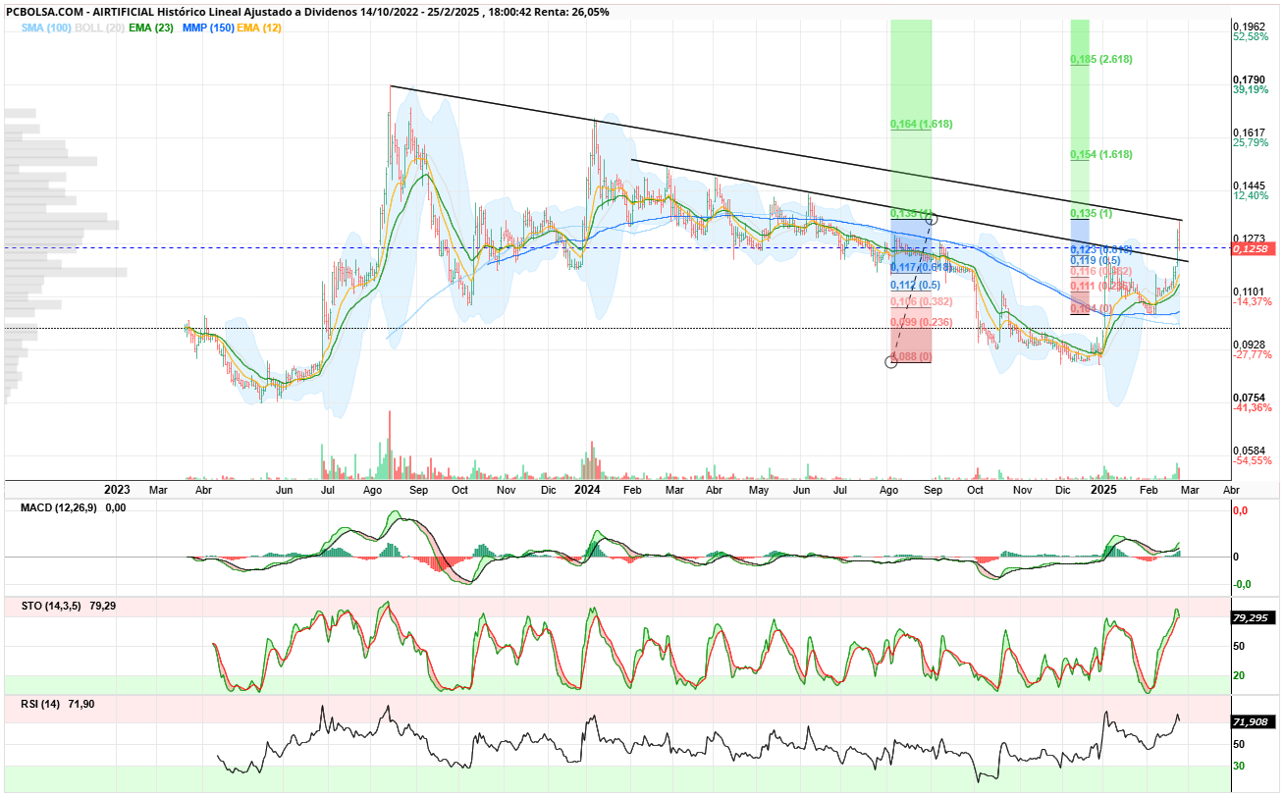Viewport: 1284px width, 797px height.
Task: Click the 0,0584 price axis label
Action: (x=1250, y=451)
